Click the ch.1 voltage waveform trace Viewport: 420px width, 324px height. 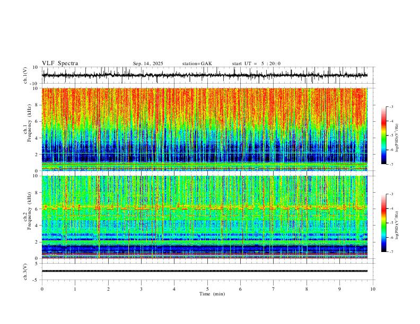point(205,75)
